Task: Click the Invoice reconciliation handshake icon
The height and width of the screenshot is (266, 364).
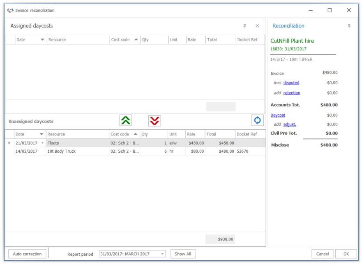Action: pyautogui.click(x=10, y=10)
